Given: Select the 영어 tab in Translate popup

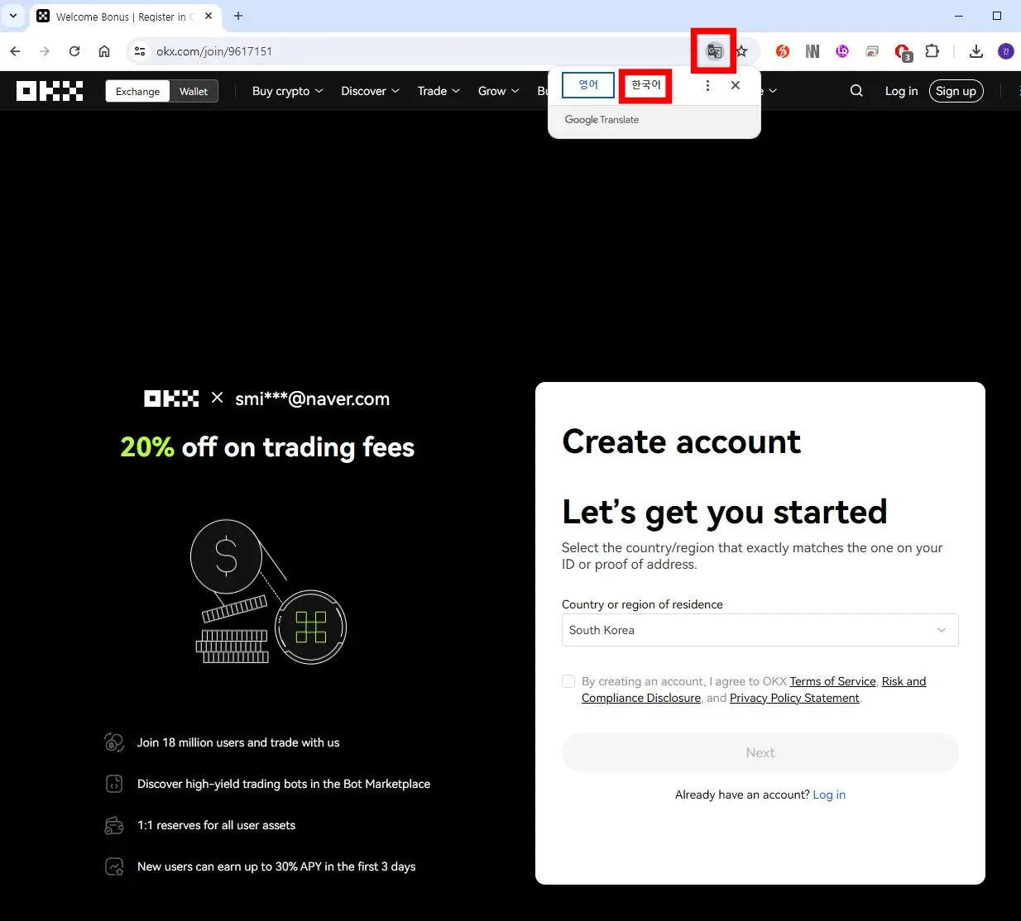Looking at the screenshot, I should tap(588, 85).
